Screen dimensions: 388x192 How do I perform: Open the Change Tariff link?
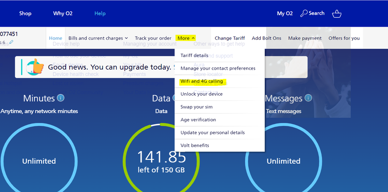[230, 38]
